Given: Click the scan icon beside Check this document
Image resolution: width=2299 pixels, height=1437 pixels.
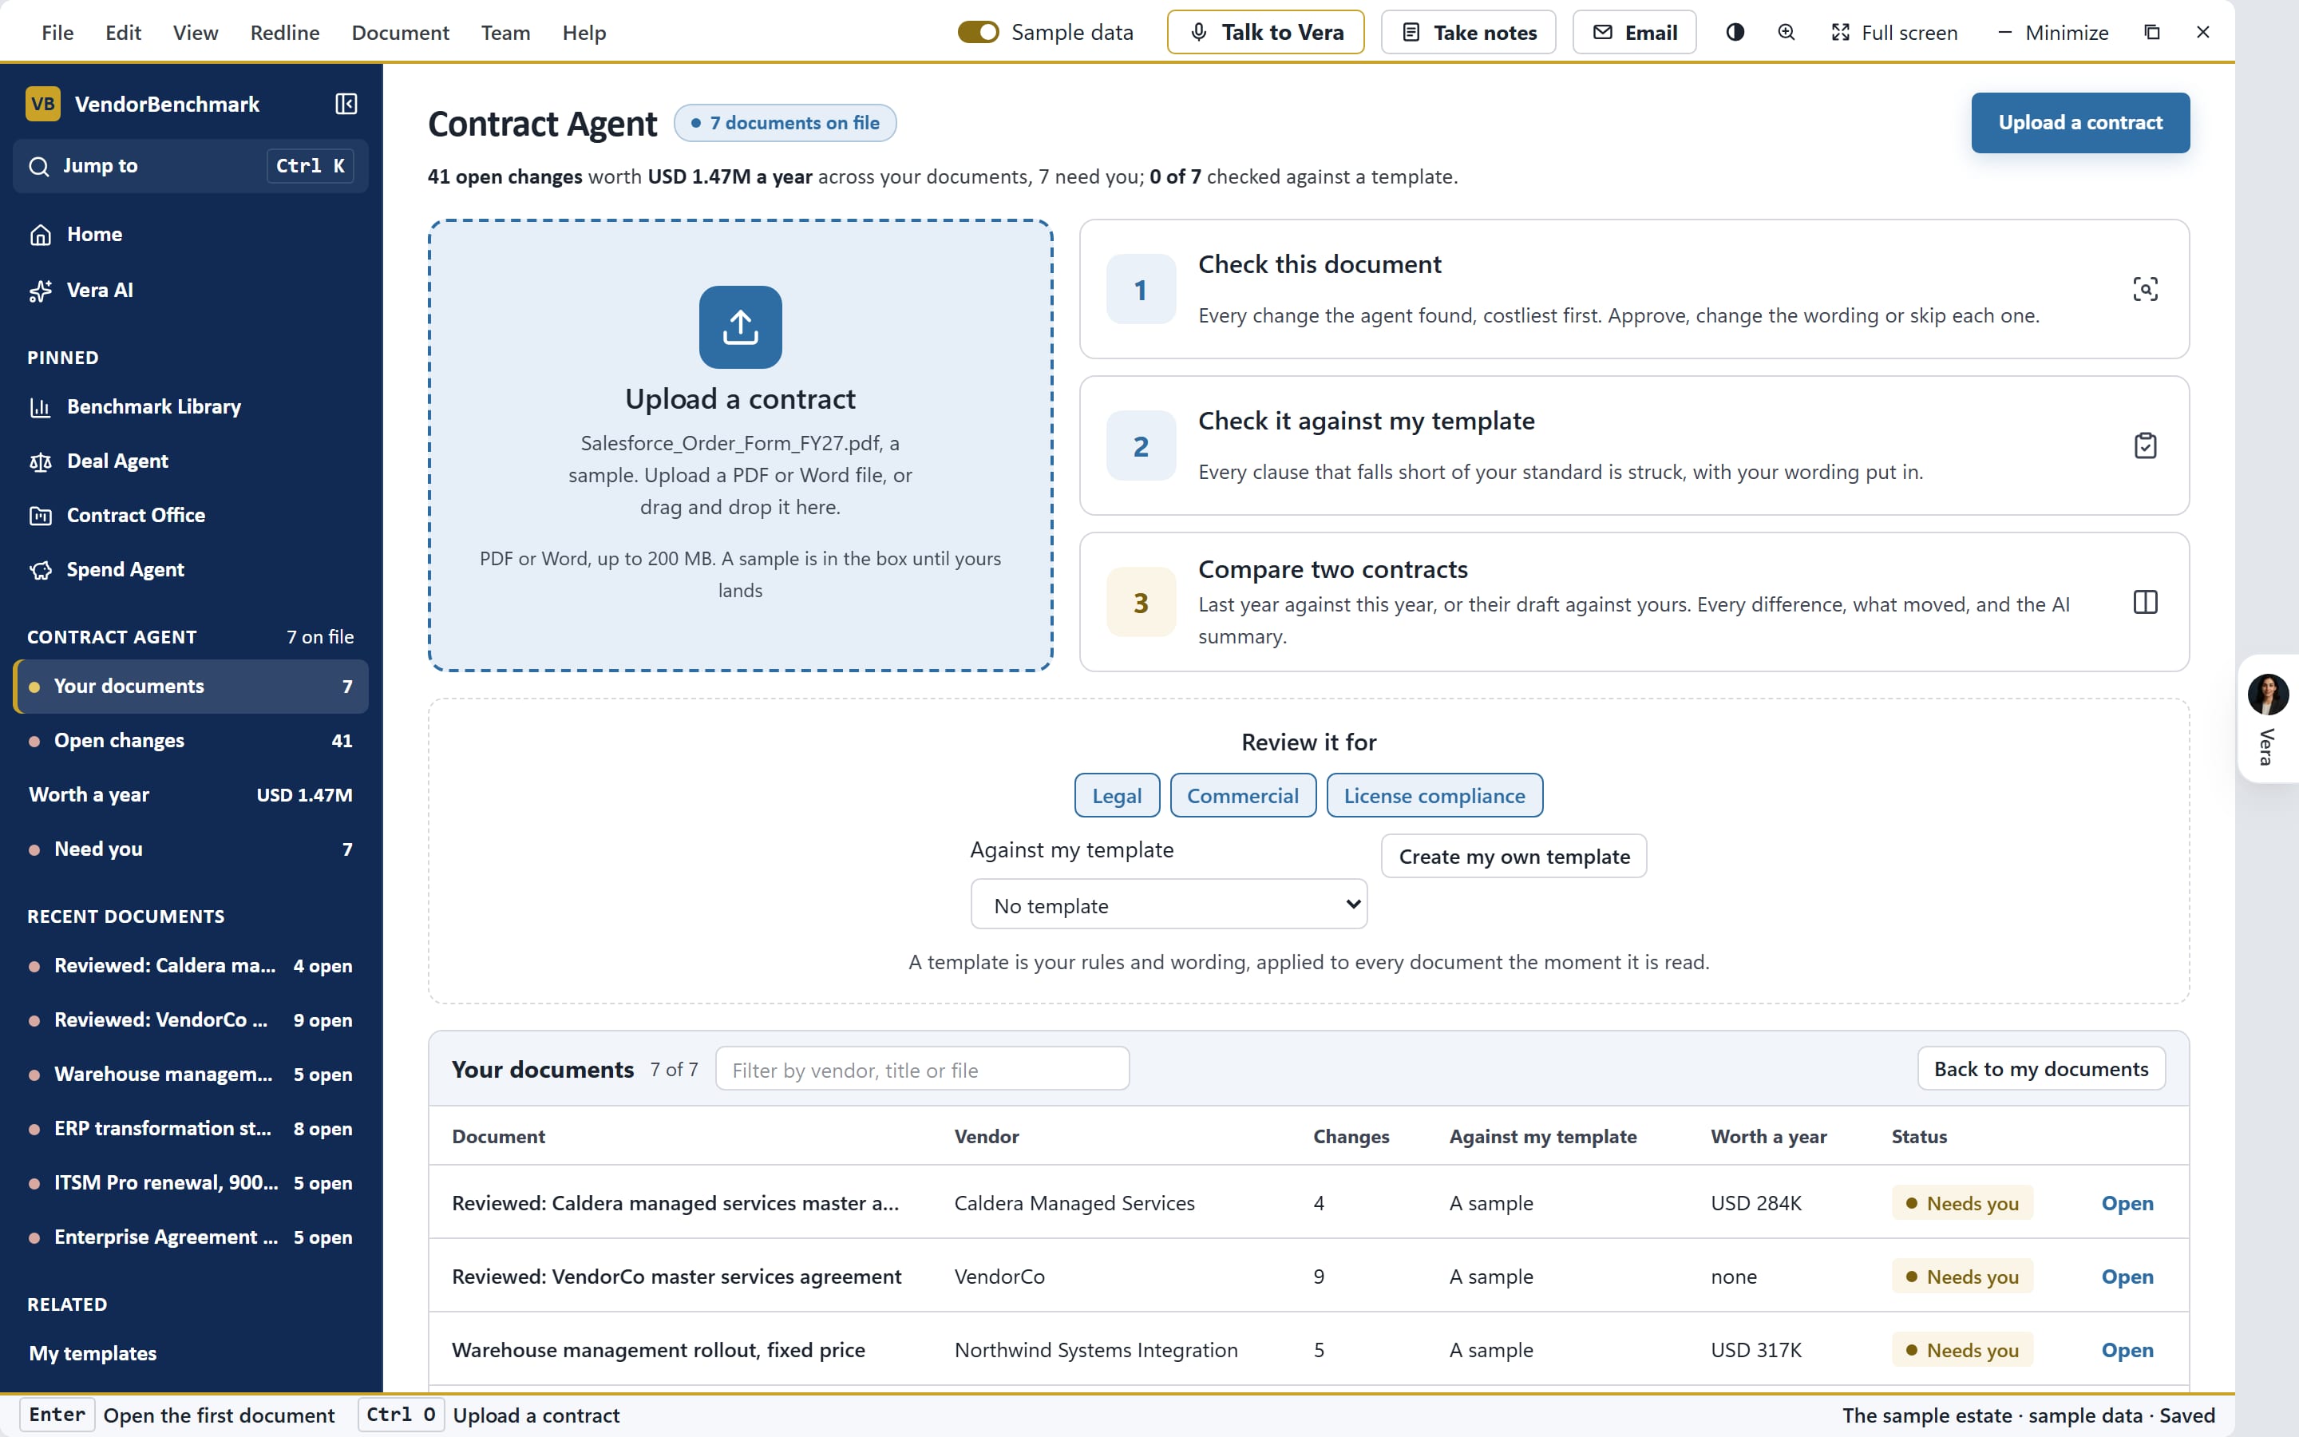Looking at the screenshot, I should click(x=2145, y=289).
